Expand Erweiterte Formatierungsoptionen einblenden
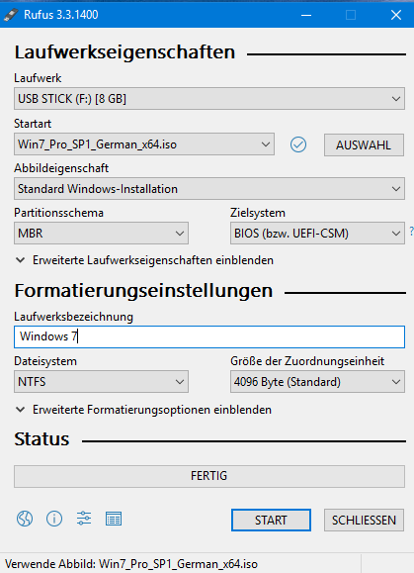 click(143, 410)
